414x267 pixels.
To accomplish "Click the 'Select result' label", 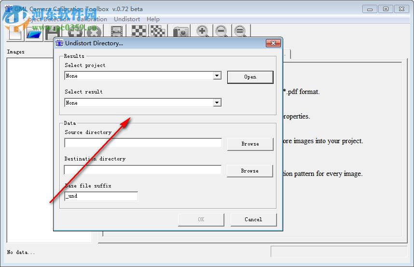I will (83, 92).
